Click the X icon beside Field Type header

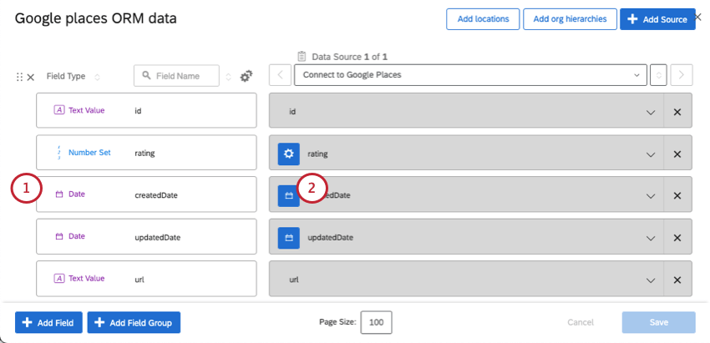(x=31, y=77)
